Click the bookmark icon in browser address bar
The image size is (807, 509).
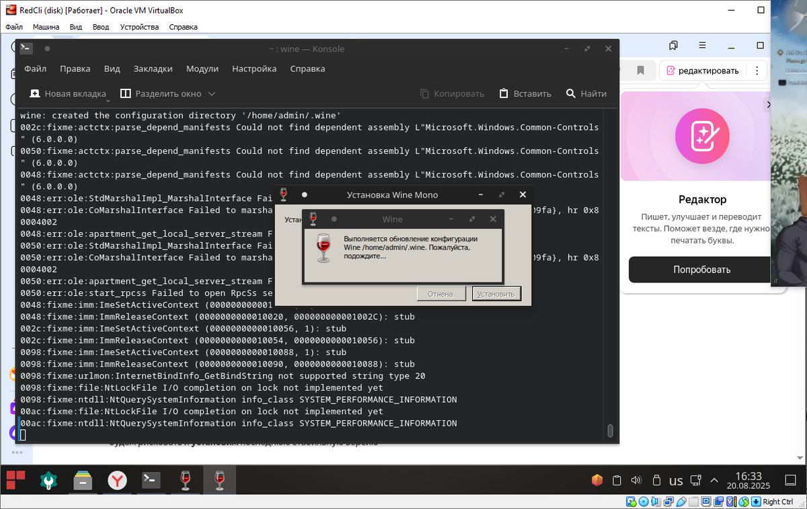click(x=641, y=70)
